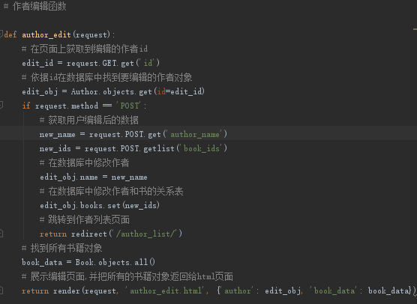Click the 'POST' string in the if condition

tap(130, 106)
